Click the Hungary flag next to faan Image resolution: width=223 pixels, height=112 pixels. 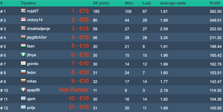click(23, 46)
